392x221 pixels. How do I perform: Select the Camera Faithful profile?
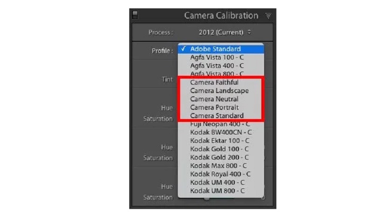214,82
